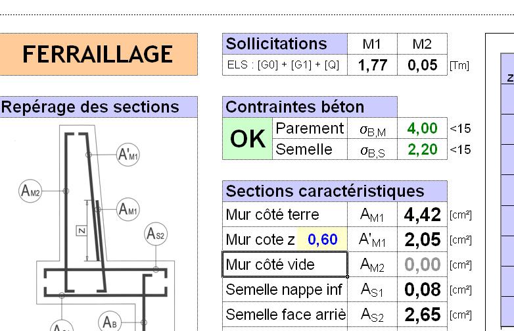Screen dimensions: 514x331
Task: Select the M1 moment value 1,77
Action: [x=373, y=65]
